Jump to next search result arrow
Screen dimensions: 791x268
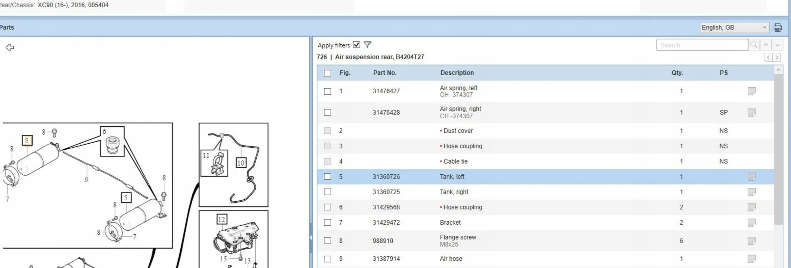777,45
